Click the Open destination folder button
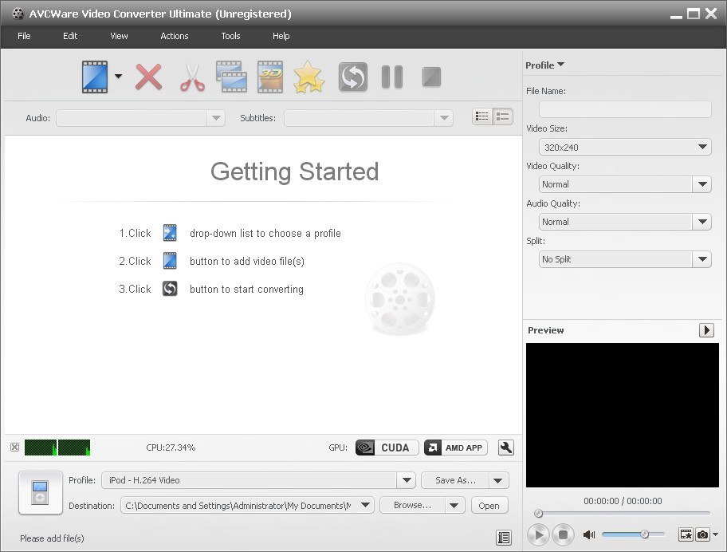The width and height of the screenshot is (727, 552). 489,505
